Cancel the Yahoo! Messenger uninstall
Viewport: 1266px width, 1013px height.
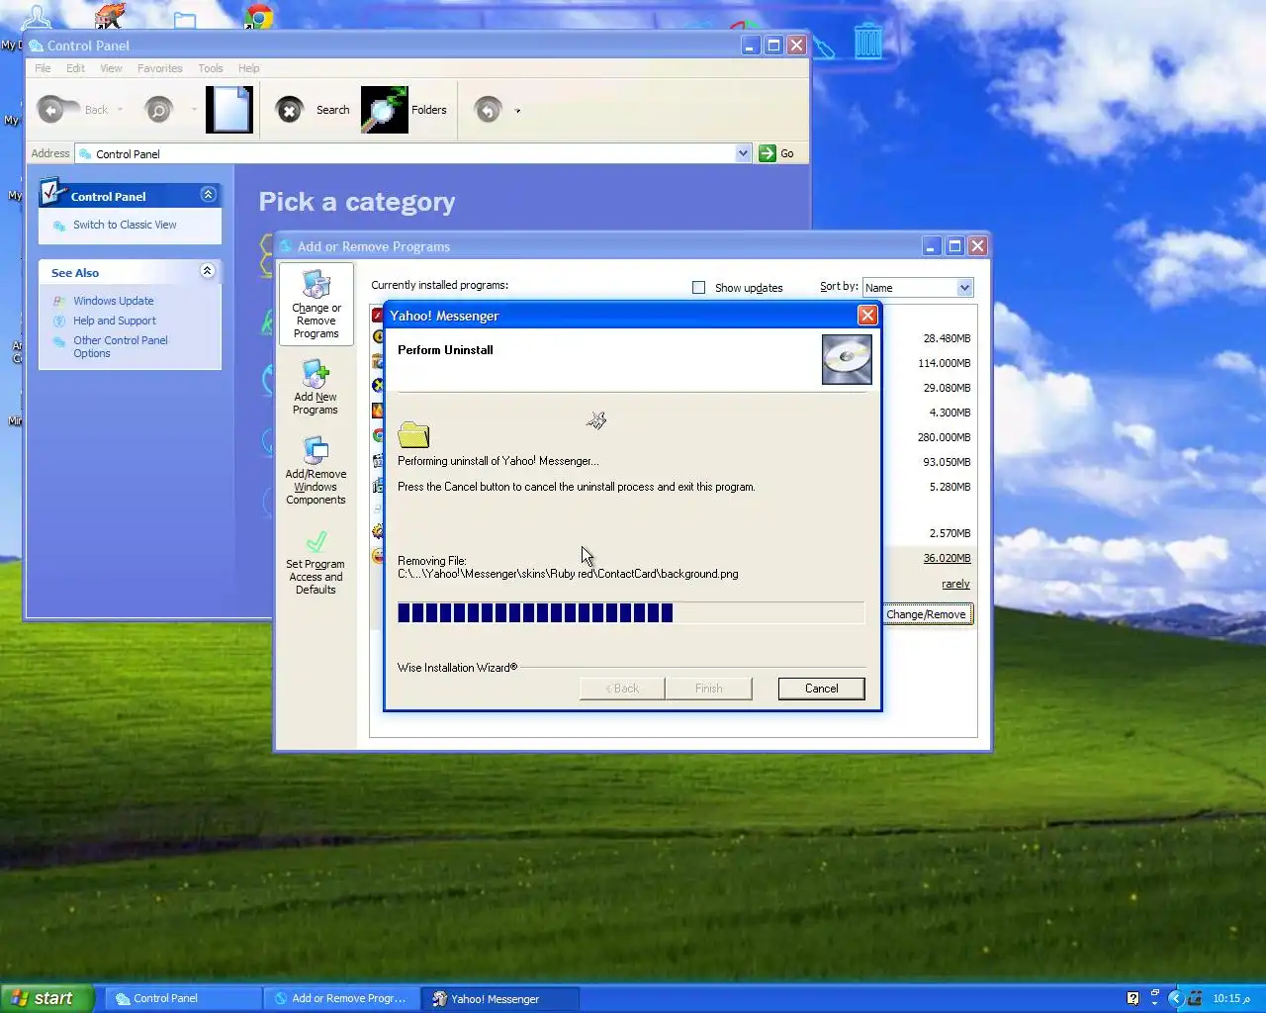pyautogui.click(x=821, y=689)
